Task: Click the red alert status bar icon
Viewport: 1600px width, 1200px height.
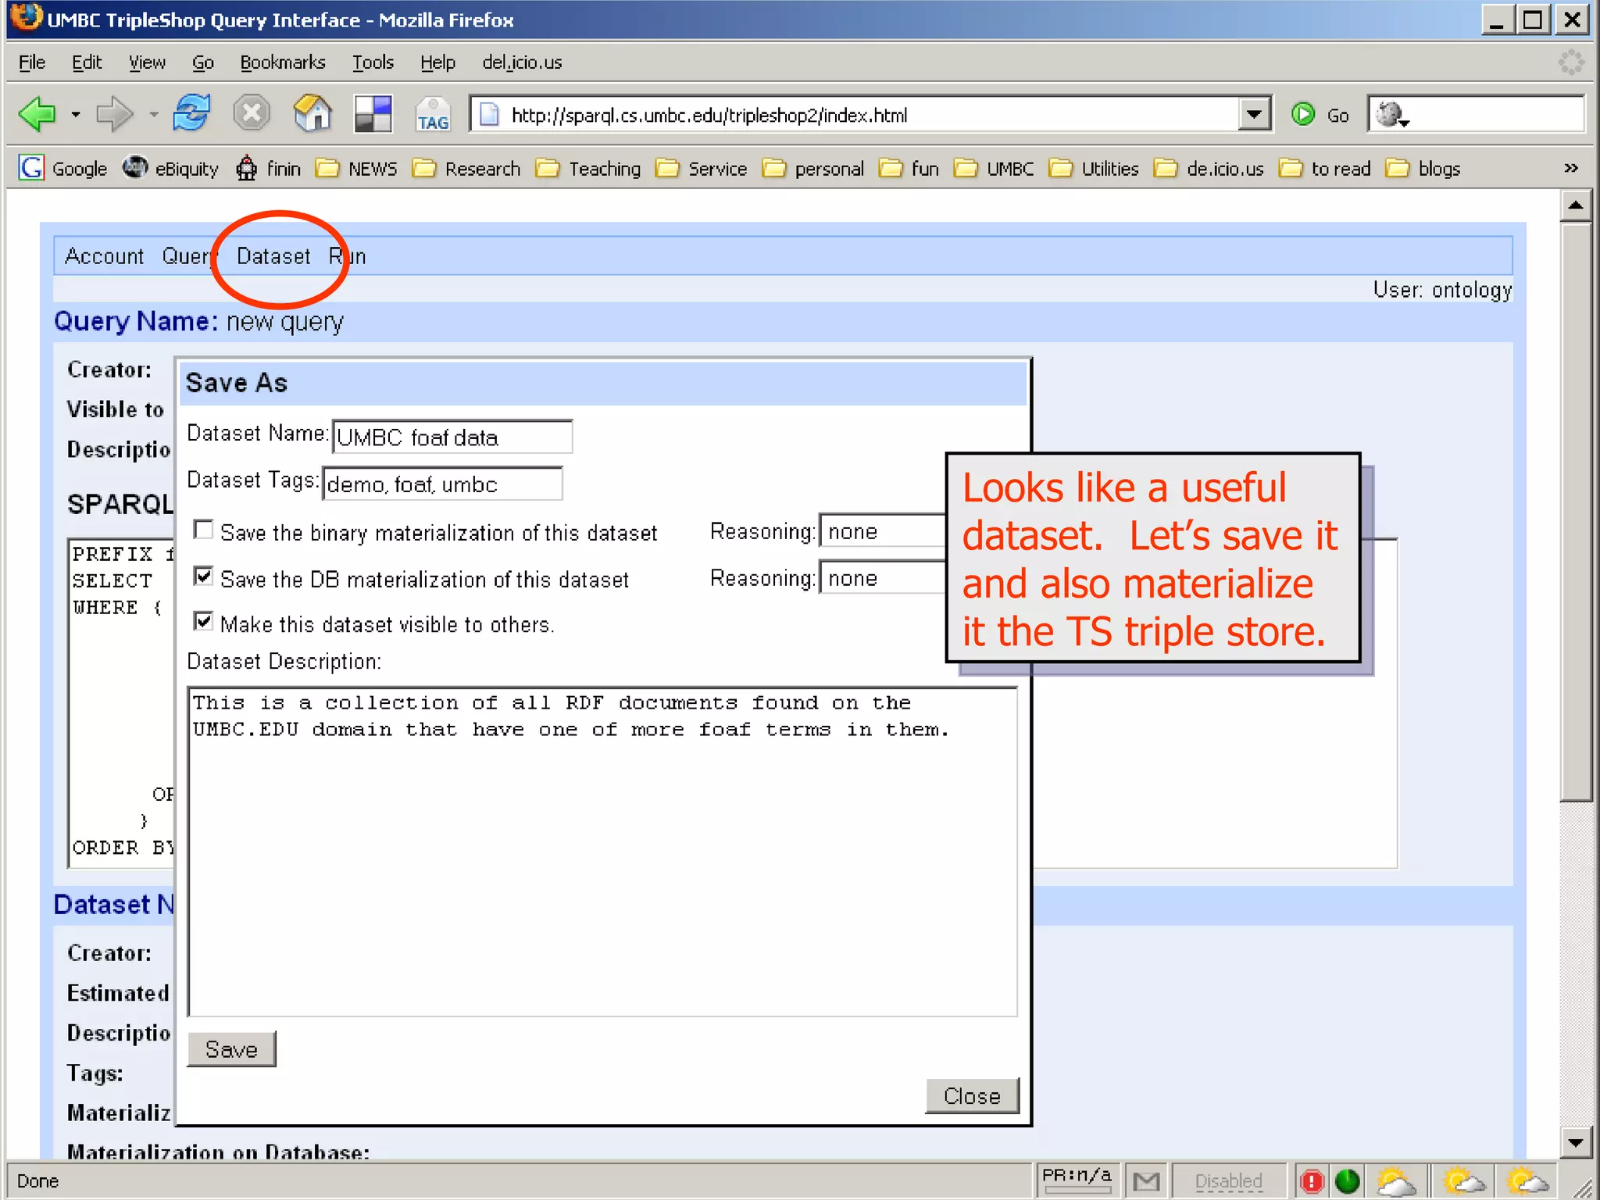Action: [x=1312, y=1180]
